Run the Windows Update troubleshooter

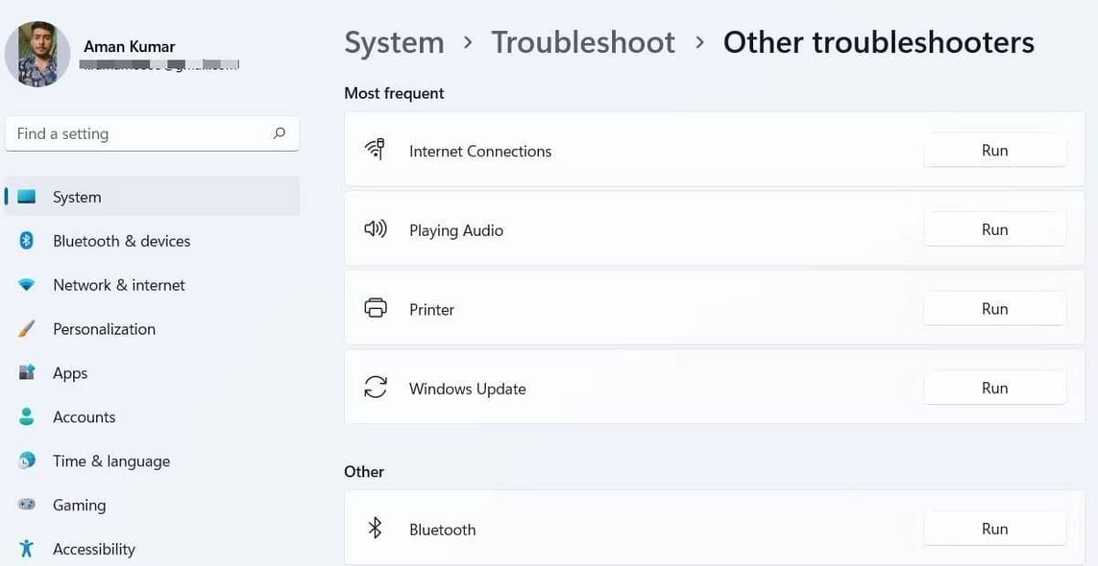point(995,388)
